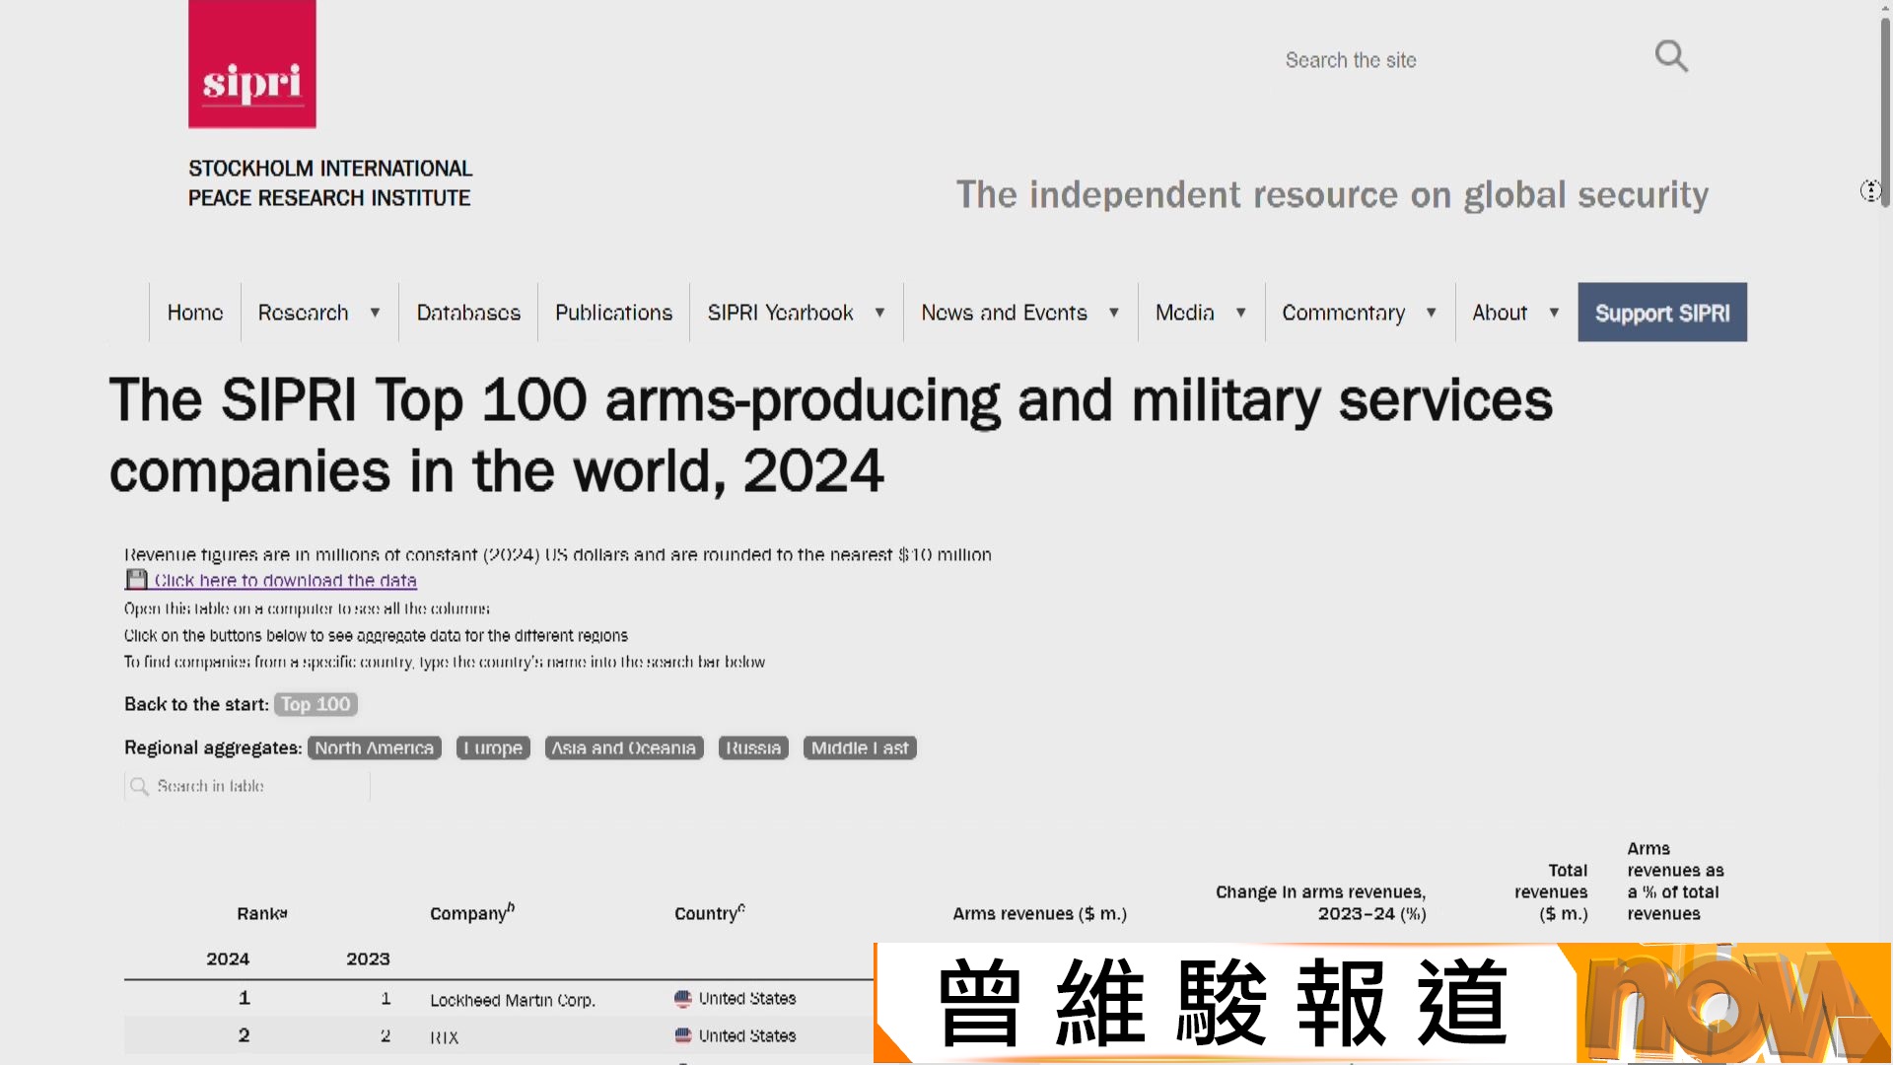The height and width of the screenshot is (1065, 1893).
Task: Toggle the Middle East regional aggregate filter
Action: coord(859,747)
